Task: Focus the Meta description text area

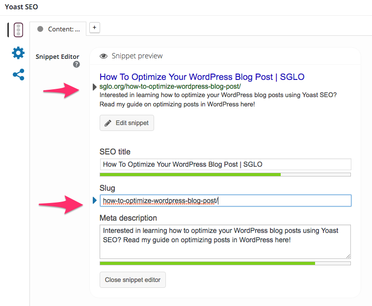Action: (x=225, y=241)
